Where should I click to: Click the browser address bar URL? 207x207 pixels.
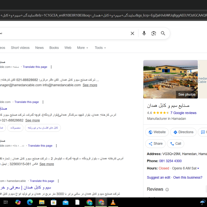103,15
